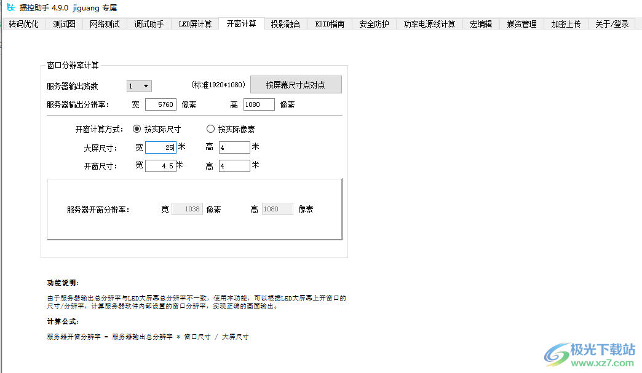Open the 调试助手 tab

[148, 24]
